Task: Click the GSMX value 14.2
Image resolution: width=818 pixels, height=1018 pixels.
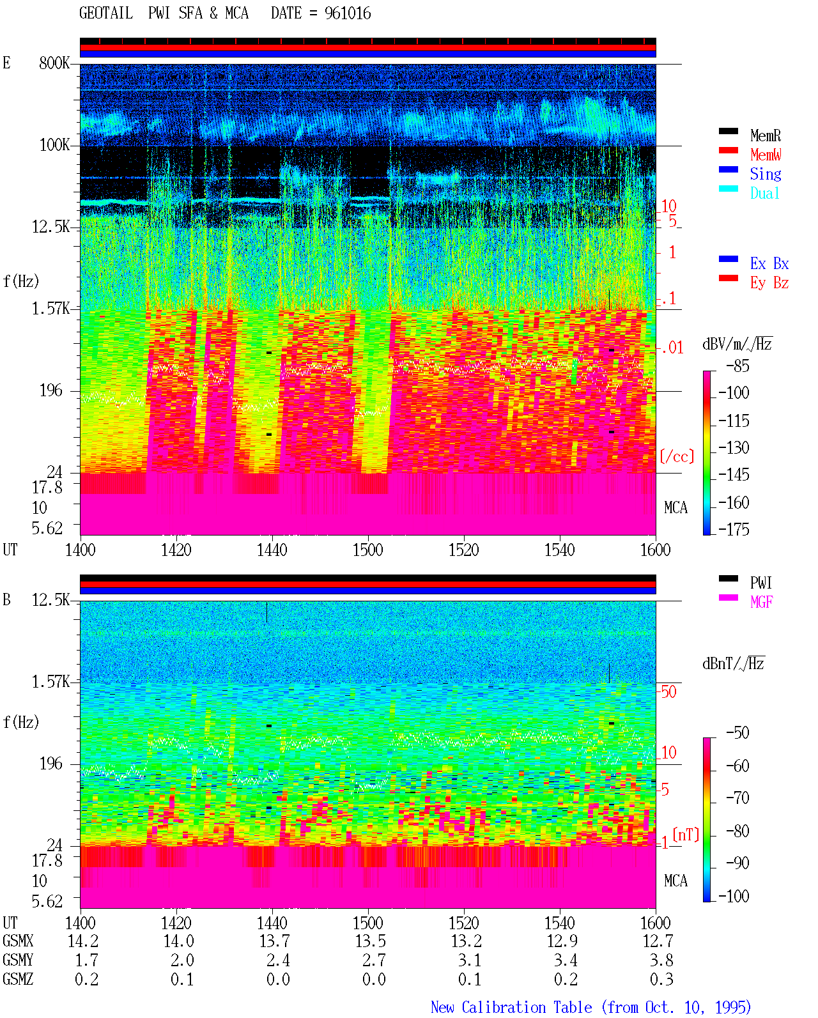Action: [x=83, y=941]
